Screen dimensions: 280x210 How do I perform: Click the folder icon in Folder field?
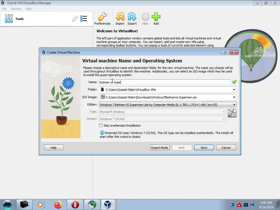pyautogui.click(x=102, y=89)
